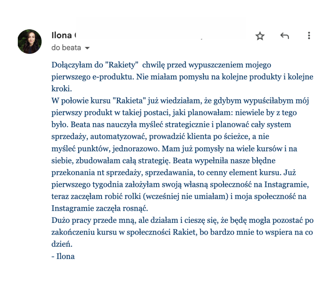Click the text "Beata nas nauczyła"
The height and width of the screenshot is (281, 335).
[102, 125]
